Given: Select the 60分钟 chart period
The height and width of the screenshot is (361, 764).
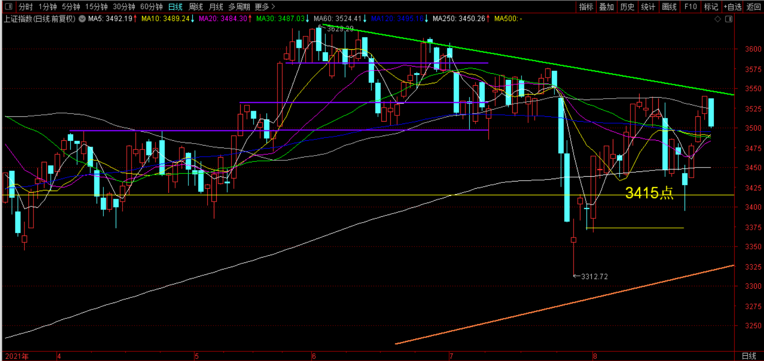Looking at the screenshot, I should (x=152, y=7).
